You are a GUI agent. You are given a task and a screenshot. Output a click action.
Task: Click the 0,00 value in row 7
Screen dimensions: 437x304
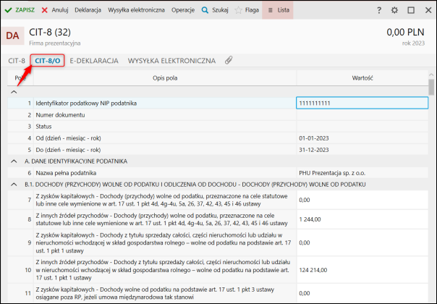coord(305,200)
